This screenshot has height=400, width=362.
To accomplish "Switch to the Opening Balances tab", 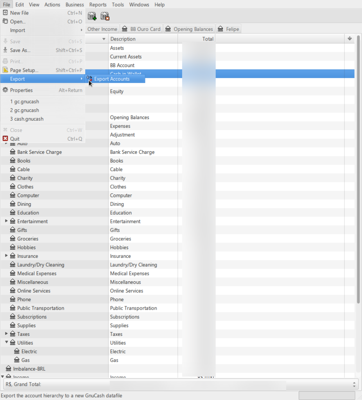I will click(189, 29).
